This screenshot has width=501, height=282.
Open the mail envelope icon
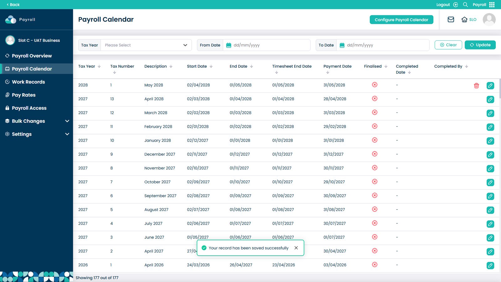(x=451, y=19)
